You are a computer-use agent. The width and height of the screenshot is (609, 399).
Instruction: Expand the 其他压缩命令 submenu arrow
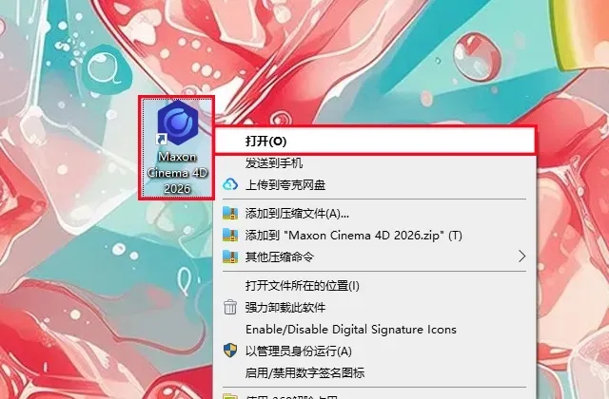[x=522, y=256]
